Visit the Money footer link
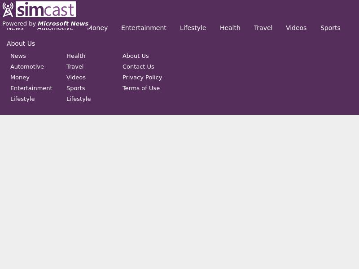The width and height of the screenshot is (359, 269). pyautogui.click(x=20, y=78)
